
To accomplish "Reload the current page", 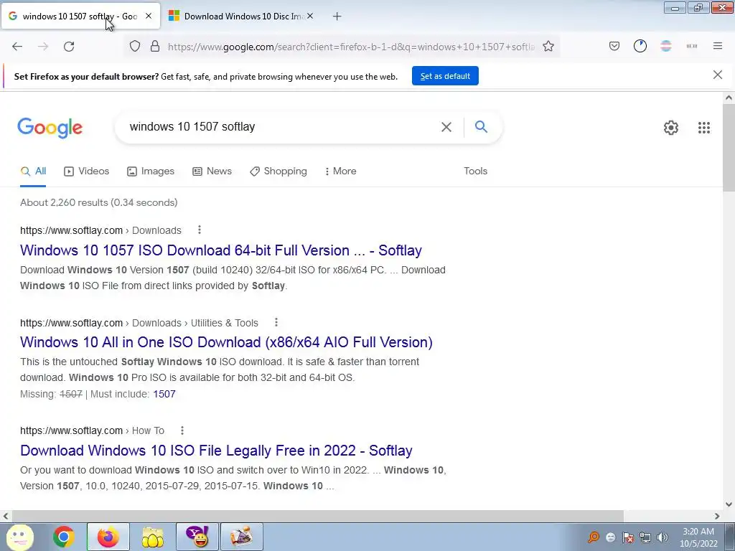I will (x=69, y=47).
